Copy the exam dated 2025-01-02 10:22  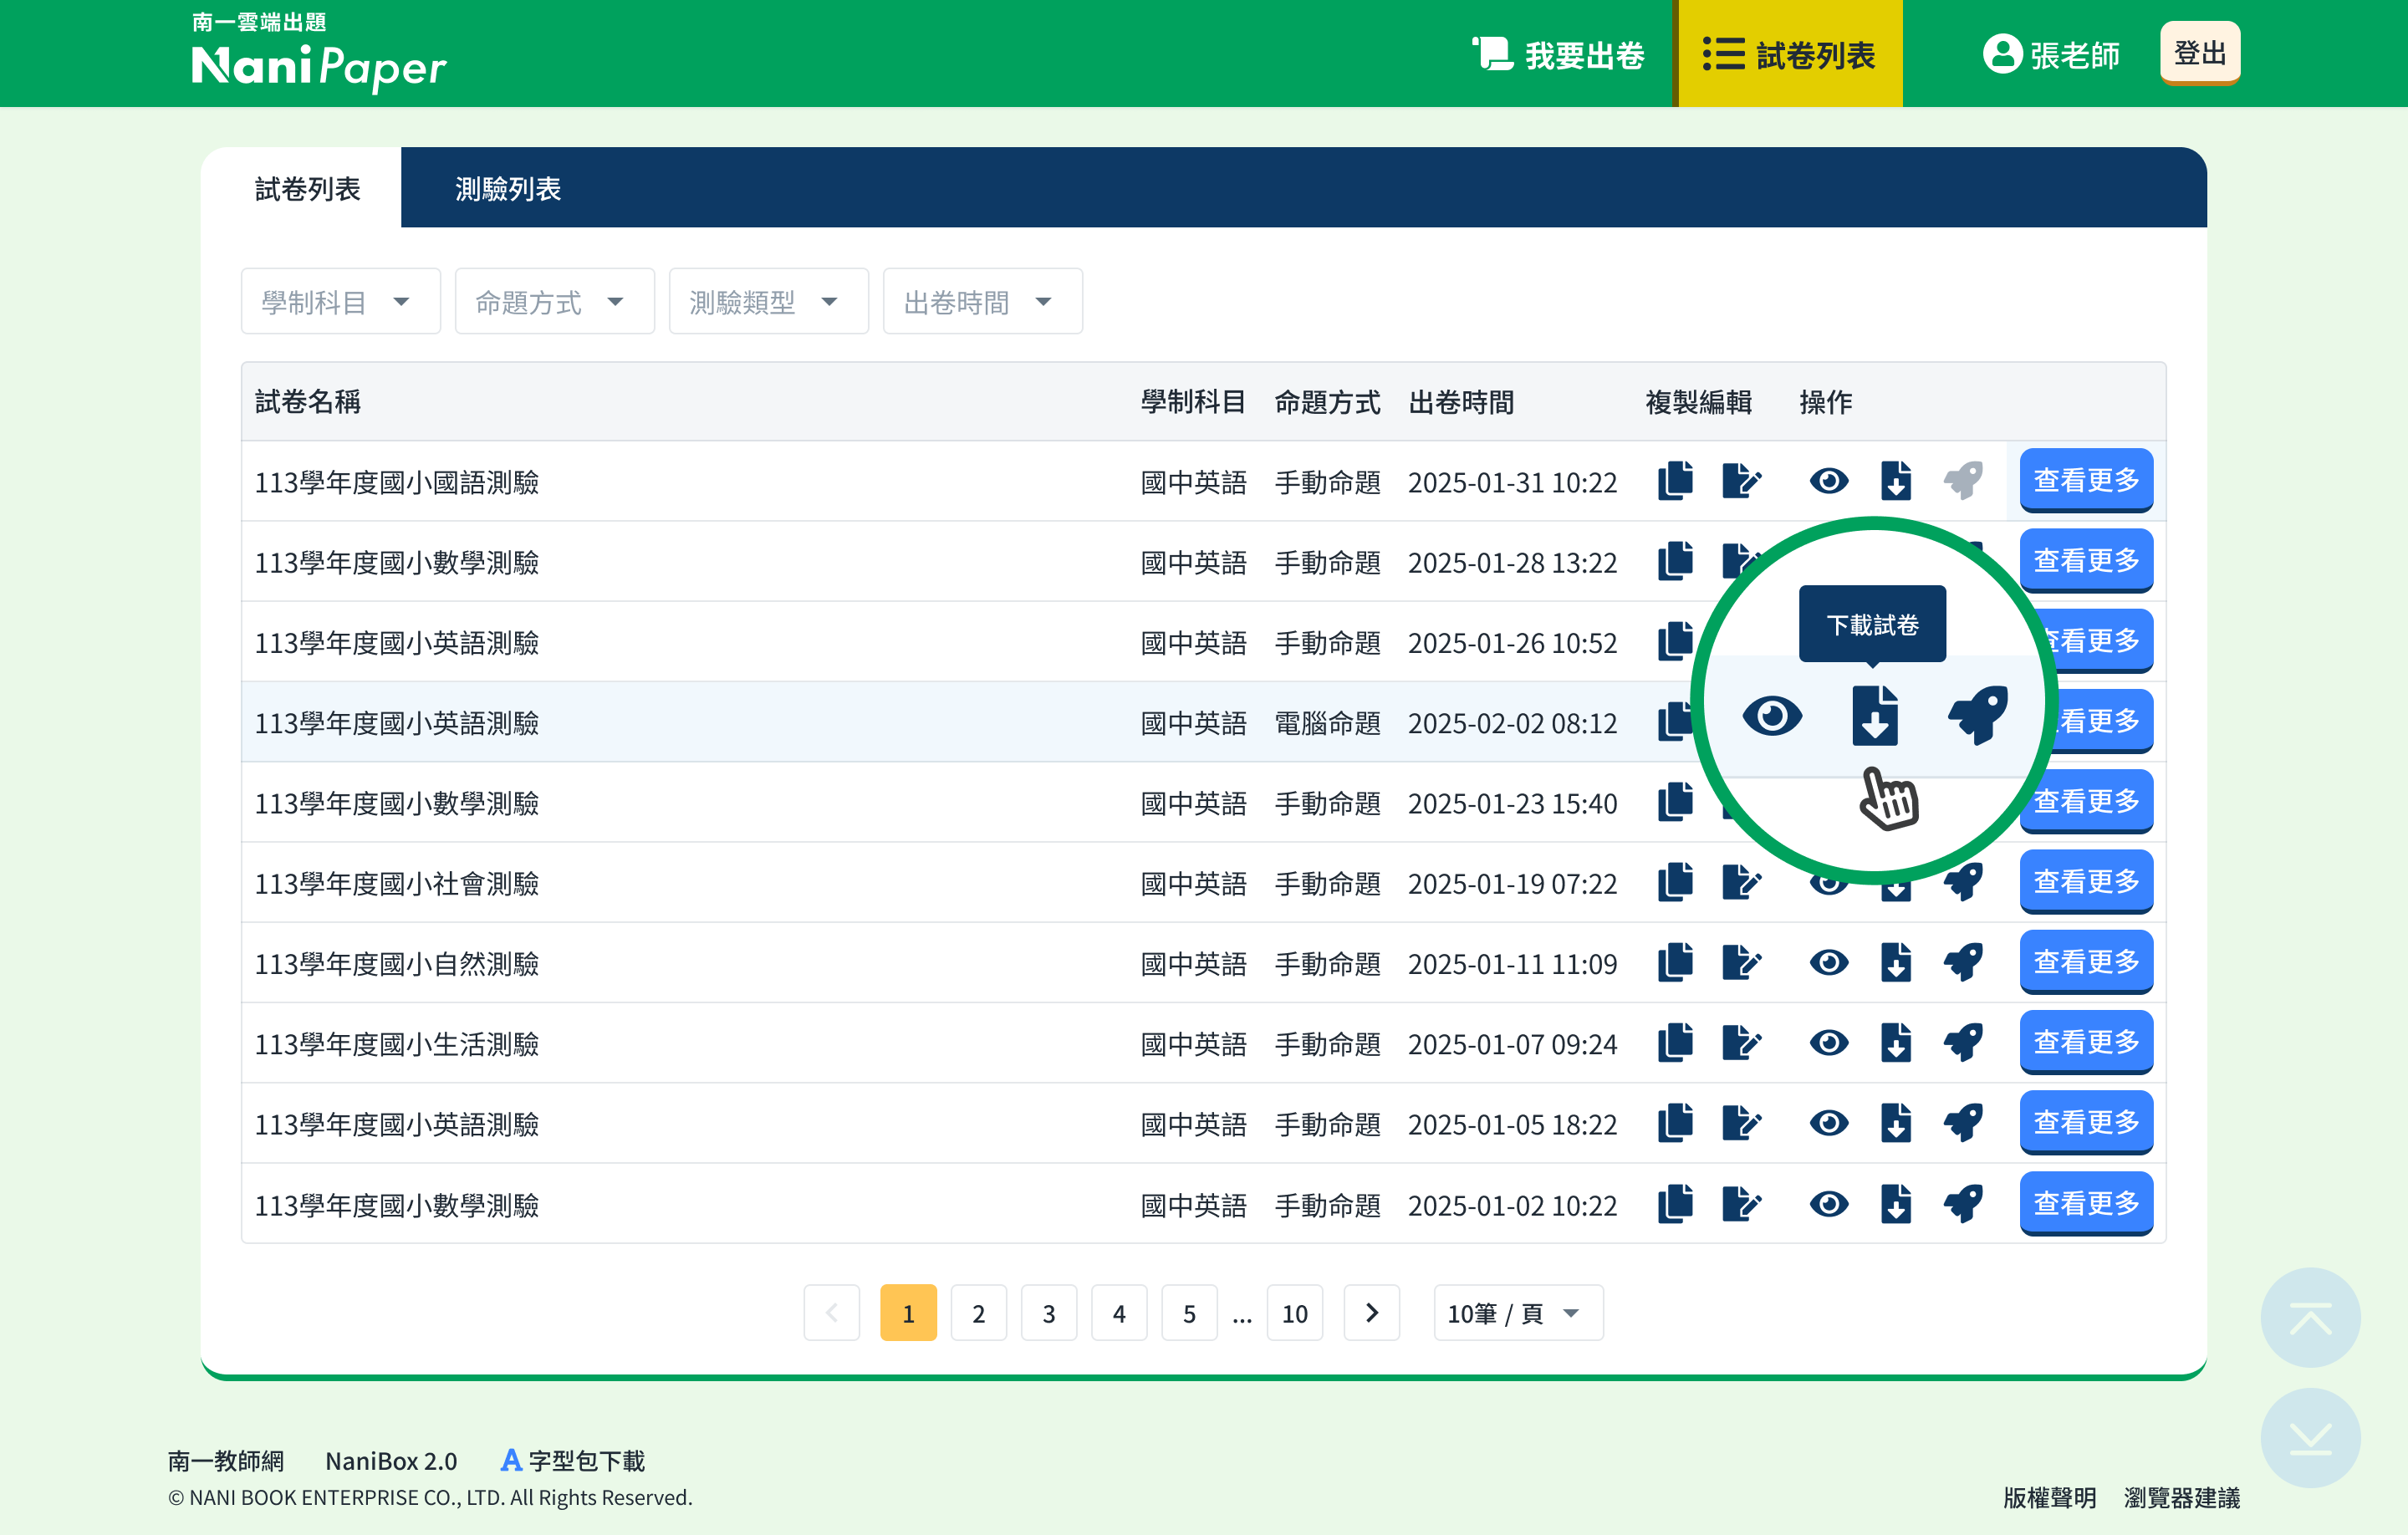point(1675,1203)
